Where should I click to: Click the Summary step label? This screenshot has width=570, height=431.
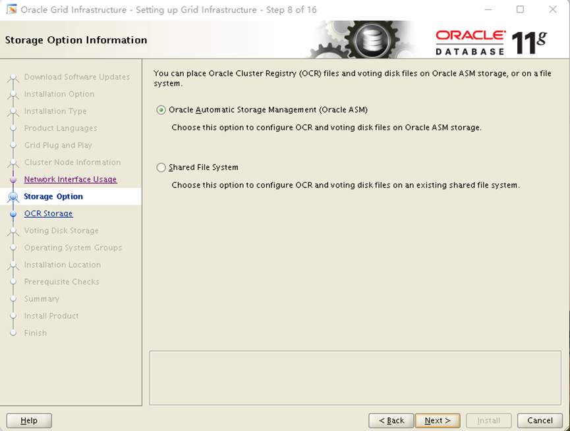(x=42, y=299)
